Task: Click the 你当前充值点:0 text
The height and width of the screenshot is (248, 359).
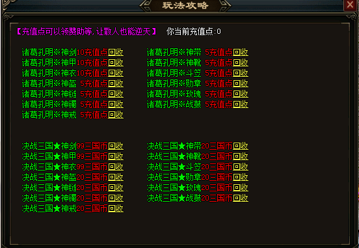Action: [x=194, y=32]
